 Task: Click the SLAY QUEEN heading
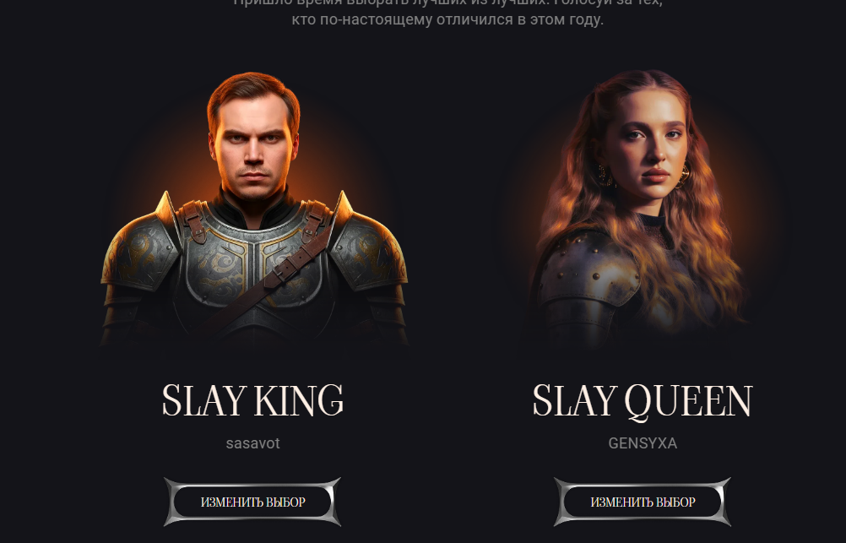coord(642,402)
